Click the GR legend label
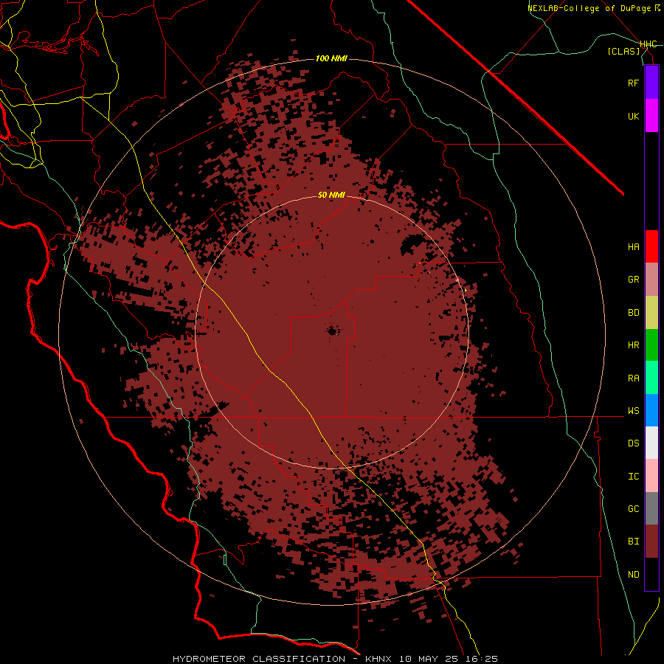Image resolution: width=664 pixels, height=664 pixels. point(634,280)
